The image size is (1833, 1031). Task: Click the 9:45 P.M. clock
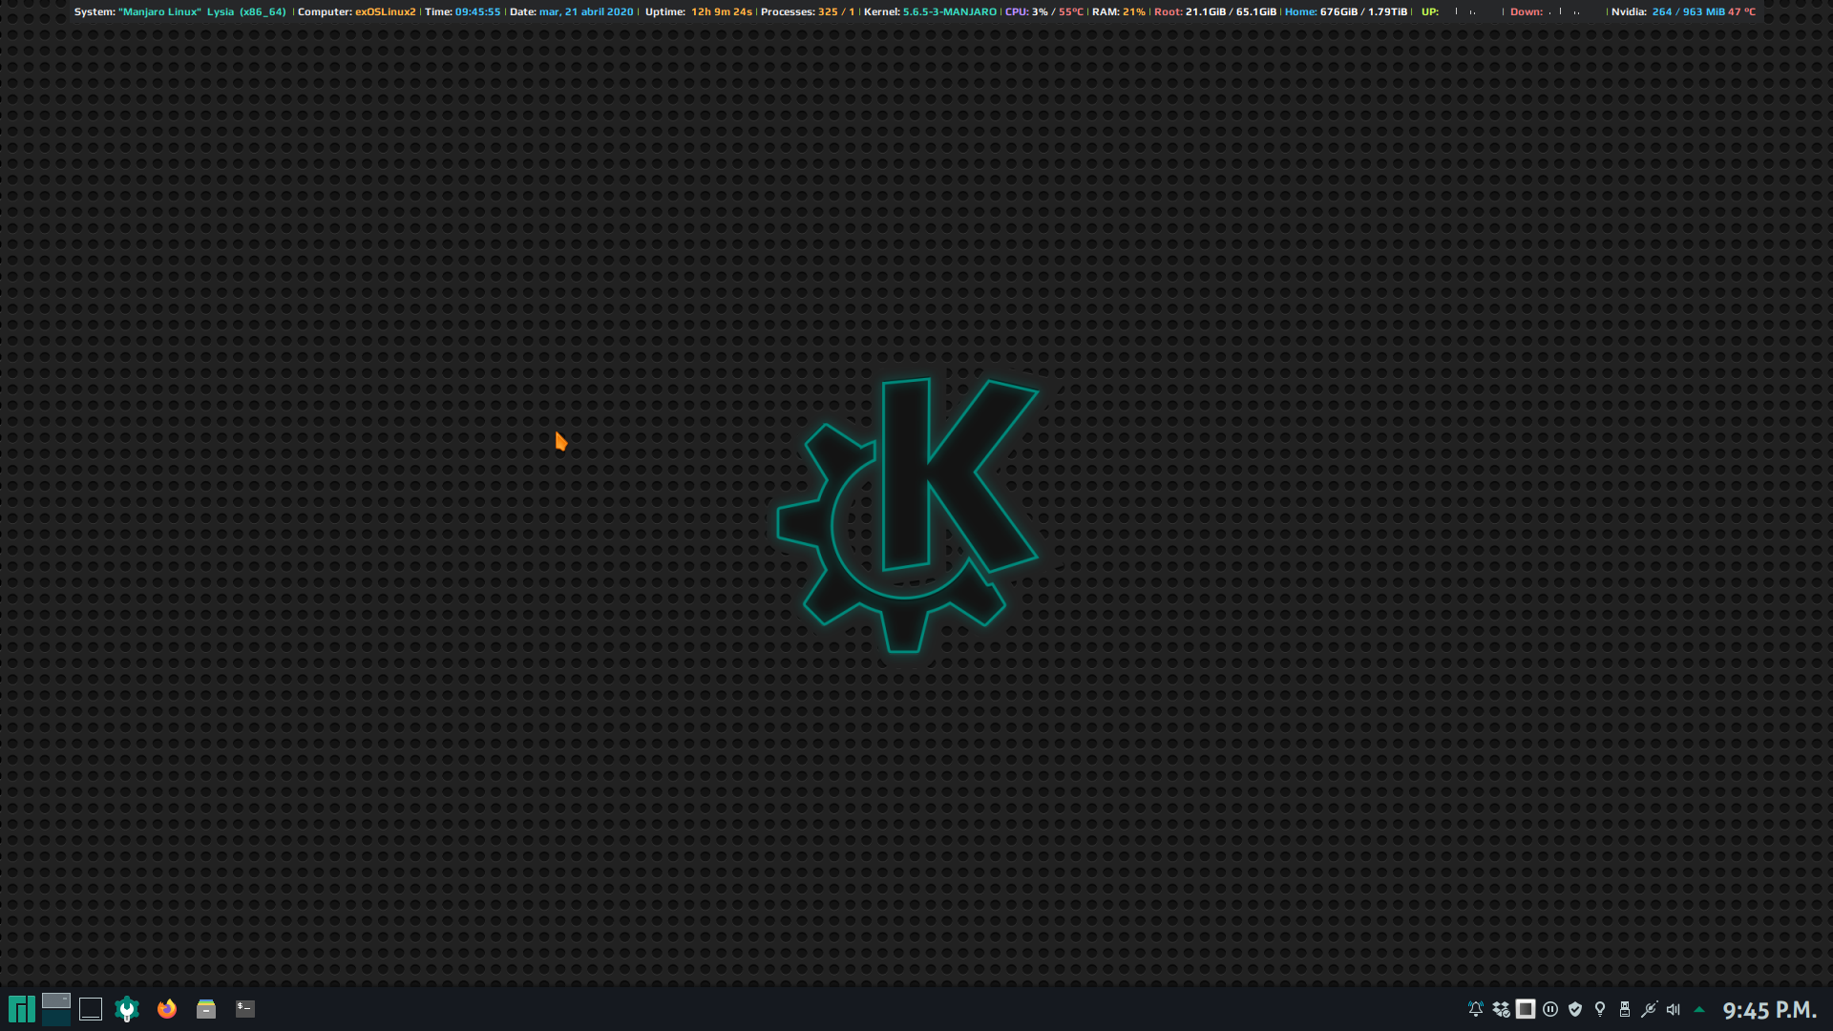point(1769,1010)
